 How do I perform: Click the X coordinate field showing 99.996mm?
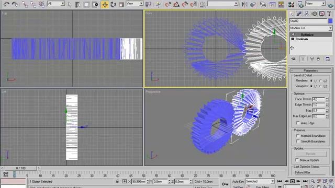[139, 181]
